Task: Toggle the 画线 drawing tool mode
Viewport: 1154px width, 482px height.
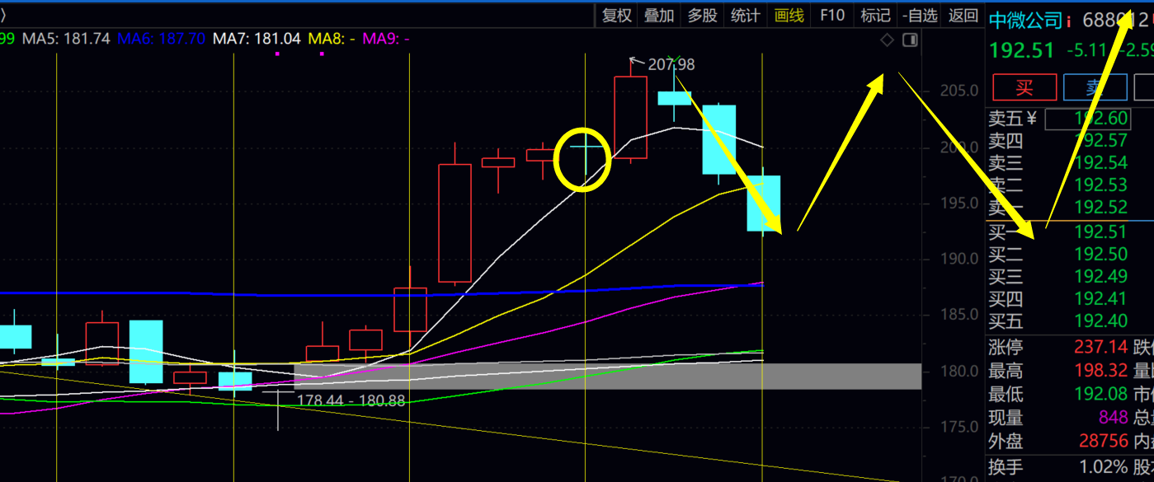Action: point(789,16)
